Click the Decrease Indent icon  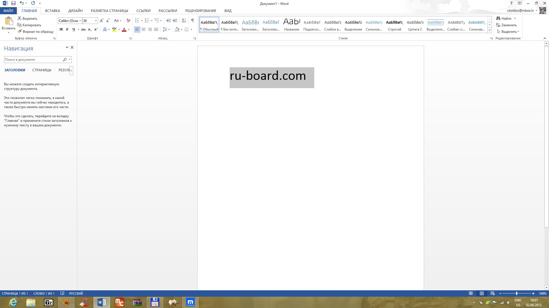coord(169,21)
